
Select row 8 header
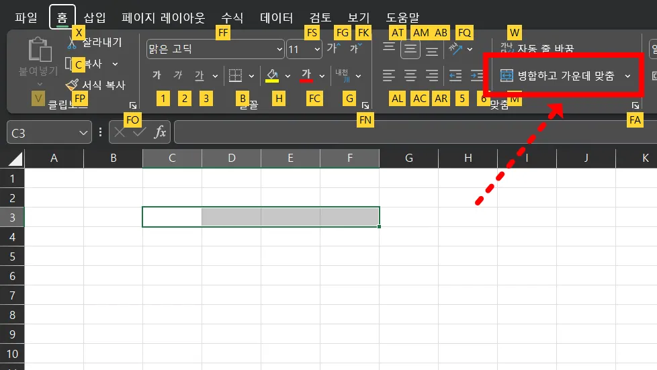(x=12, y=315)
